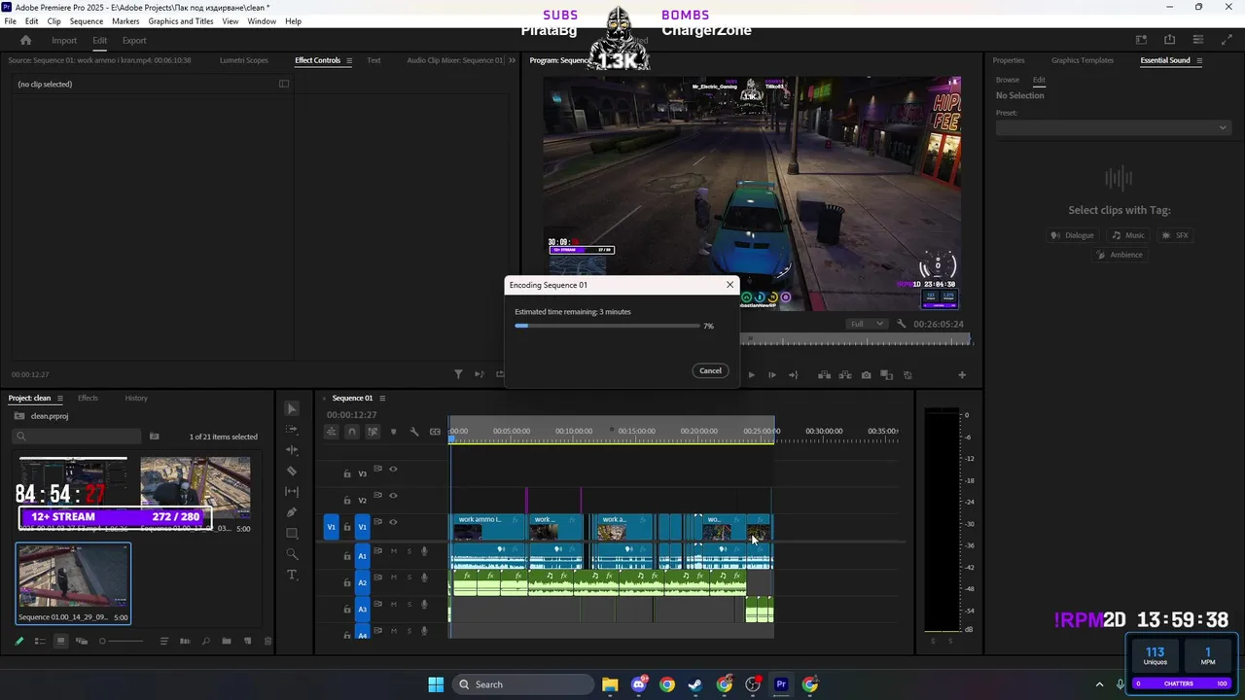
Task: Toggle A1 track targeting button
Action: [x=362, y=556]
